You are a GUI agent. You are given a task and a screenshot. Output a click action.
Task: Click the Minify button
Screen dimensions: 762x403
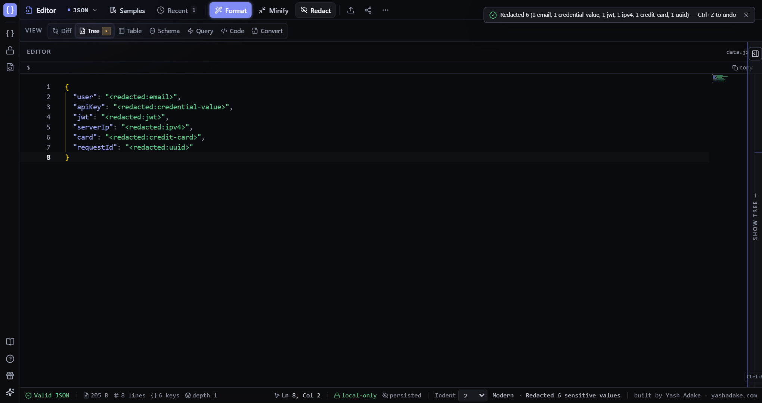274,10
